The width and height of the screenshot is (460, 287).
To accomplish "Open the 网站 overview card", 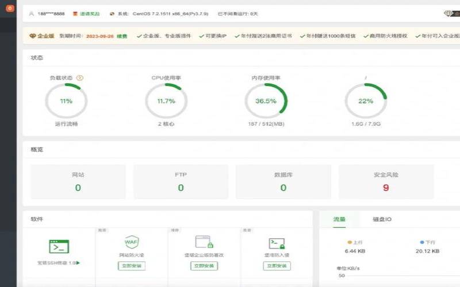I will (78, 182).
